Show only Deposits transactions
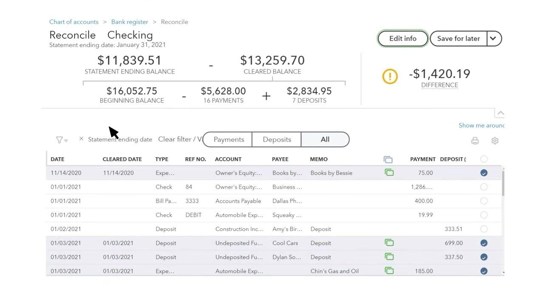The width and height of the screenshot is (544, 306). pyautogui.click(x=277, y=139)
